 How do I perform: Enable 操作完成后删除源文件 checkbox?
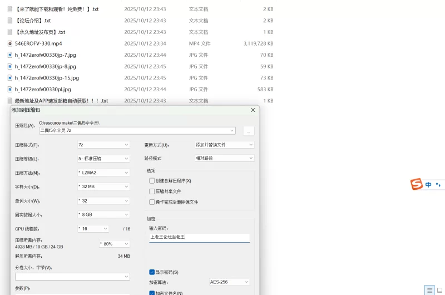point(152,202)
